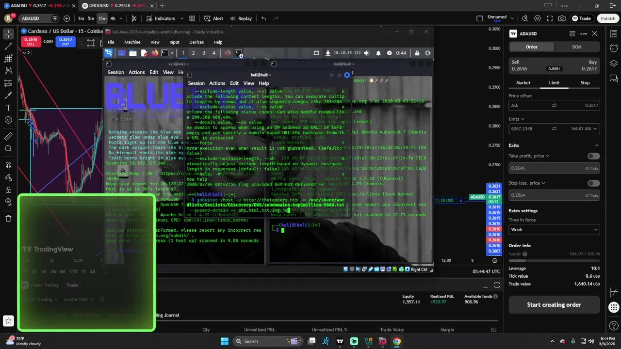The image size is (621, 349).
Task: Select the brush drawing tool
Action: 8,95
